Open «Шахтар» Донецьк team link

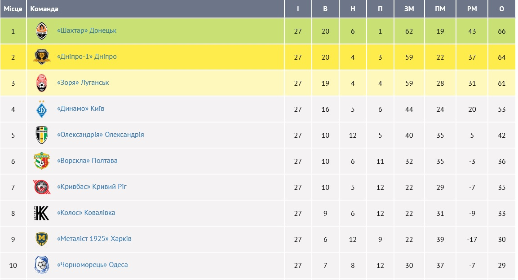[x=87, y=31]
